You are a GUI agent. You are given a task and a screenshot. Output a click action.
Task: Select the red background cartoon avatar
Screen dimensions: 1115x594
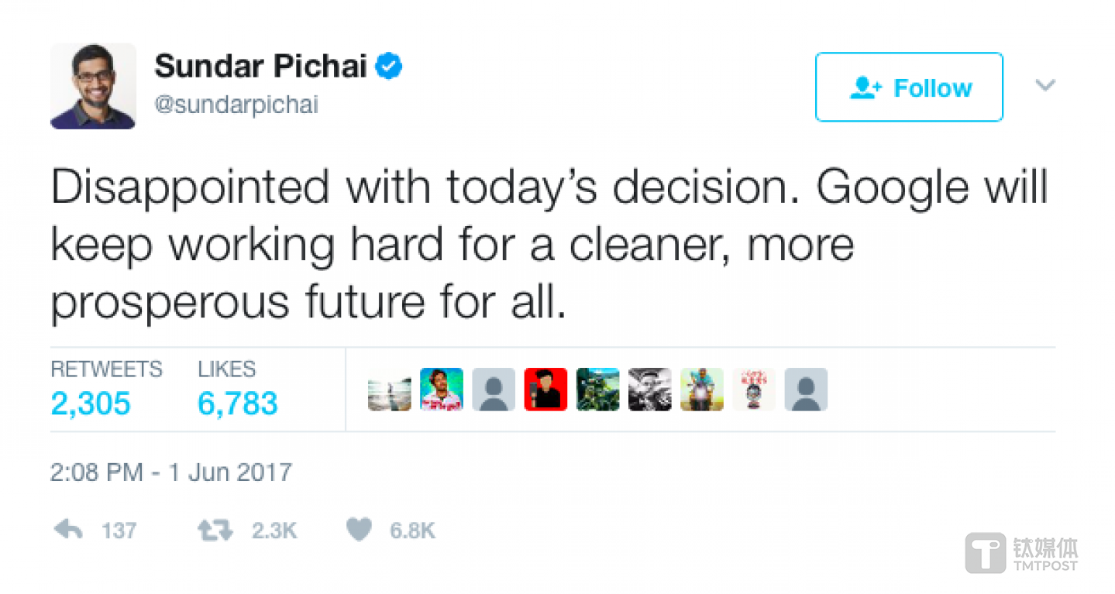545,390
